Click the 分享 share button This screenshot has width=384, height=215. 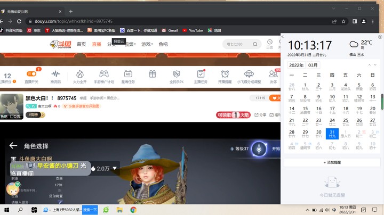(x=260, y=115)
